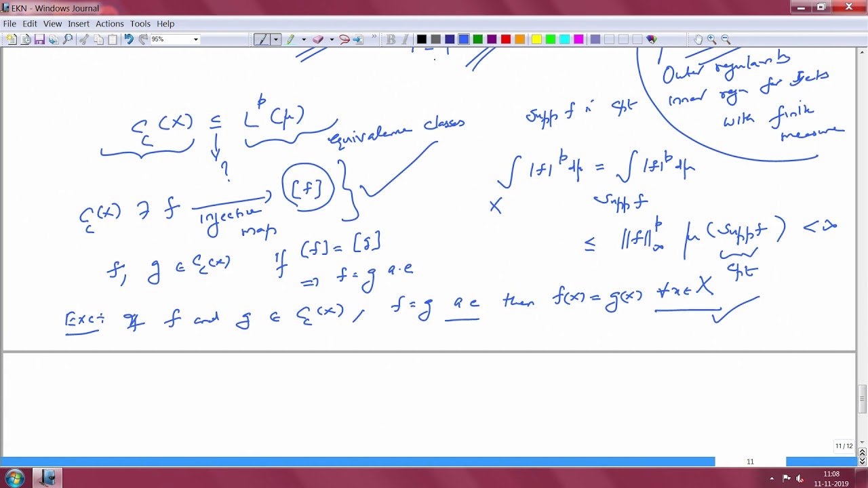Open the Actions menu
This screenshot has height=488, width=868.
tap(110, 24)
